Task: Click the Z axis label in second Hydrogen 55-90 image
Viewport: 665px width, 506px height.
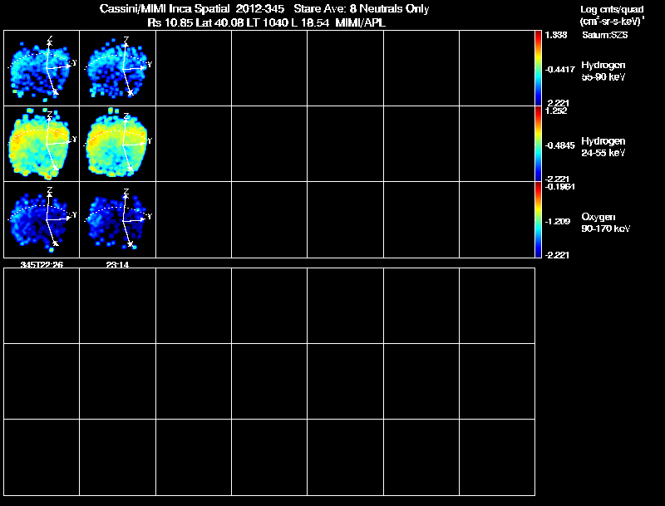Action: [126, 40]
